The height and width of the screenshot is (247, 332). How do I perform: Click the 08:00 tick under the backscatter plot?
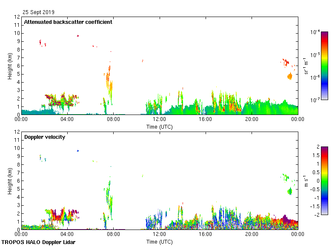tap(114, 120)
